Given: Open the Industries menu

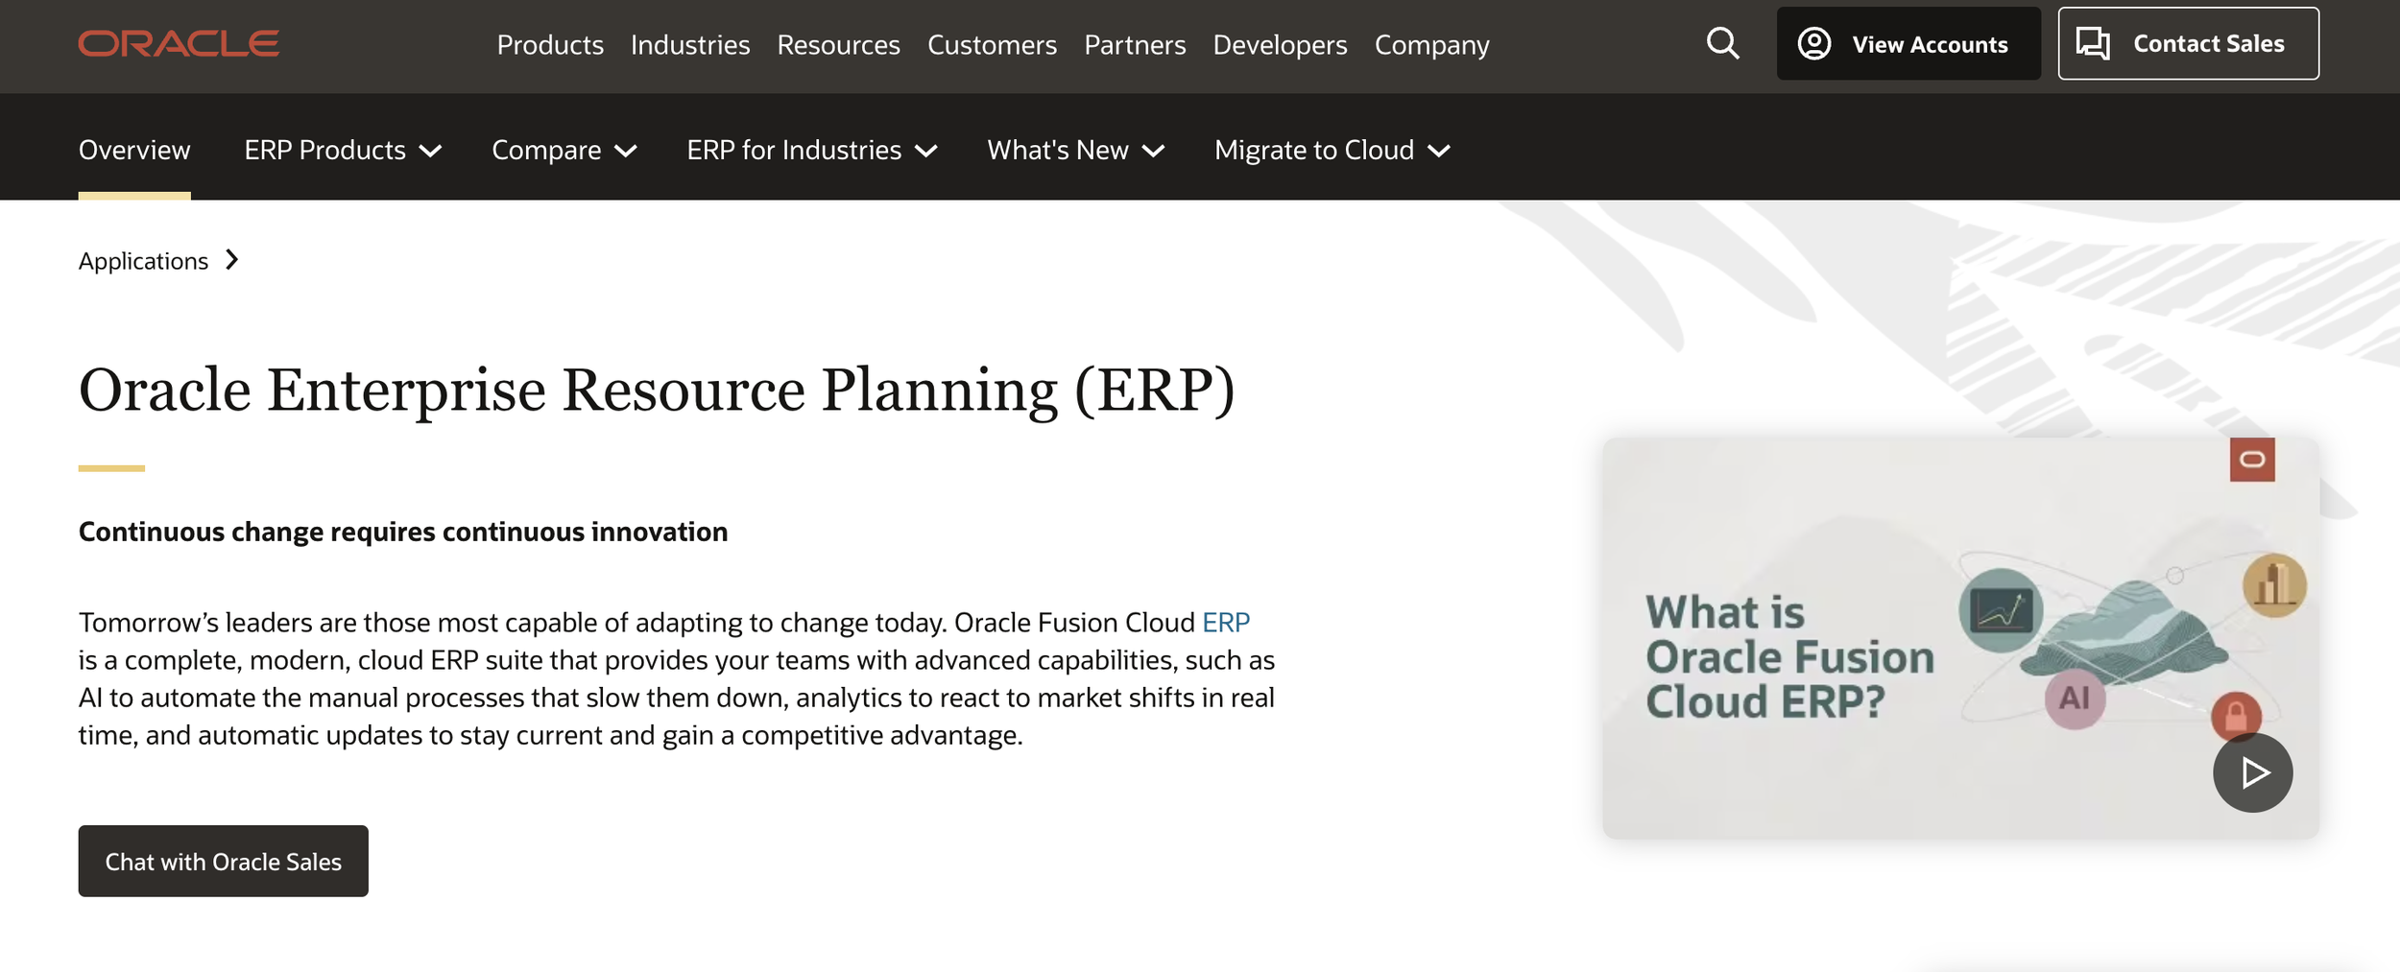Looking at the screenshot, I should (690, 45).
